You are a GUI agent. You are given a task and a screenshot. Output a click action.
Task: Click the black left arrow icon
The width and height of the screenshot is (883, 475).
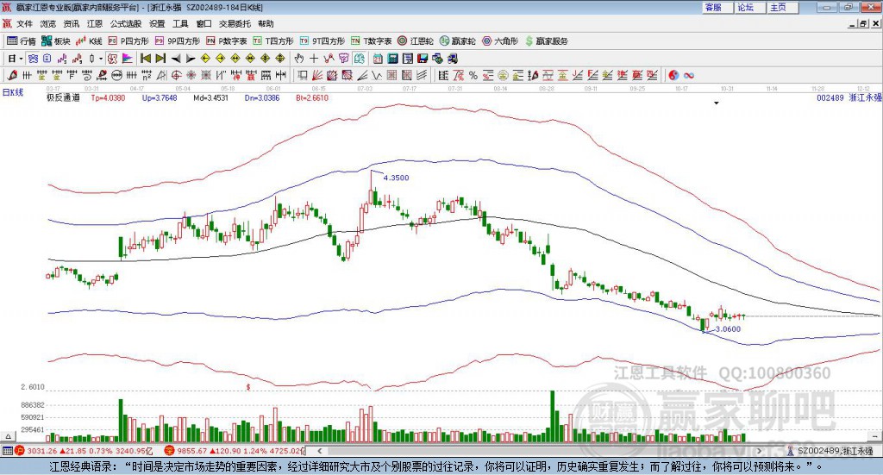coord(176,59)
